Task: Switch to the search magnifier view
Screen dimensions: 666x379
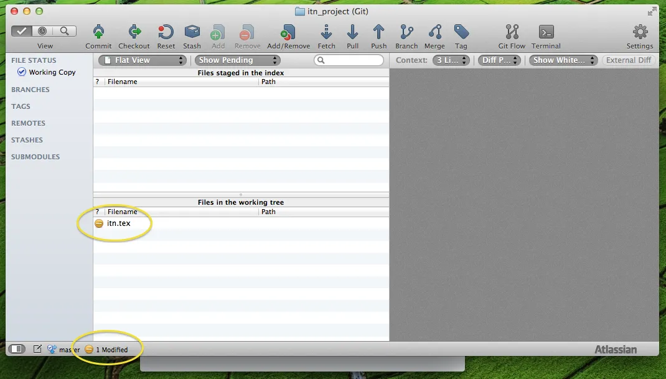Action: pos(65,31)
